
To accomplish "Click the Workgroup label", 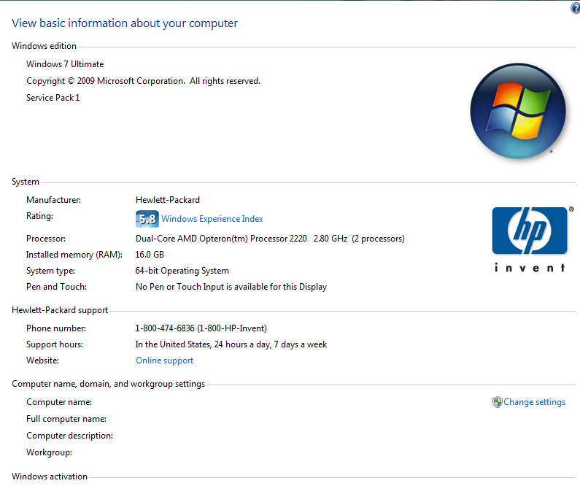I will [49, 452].
